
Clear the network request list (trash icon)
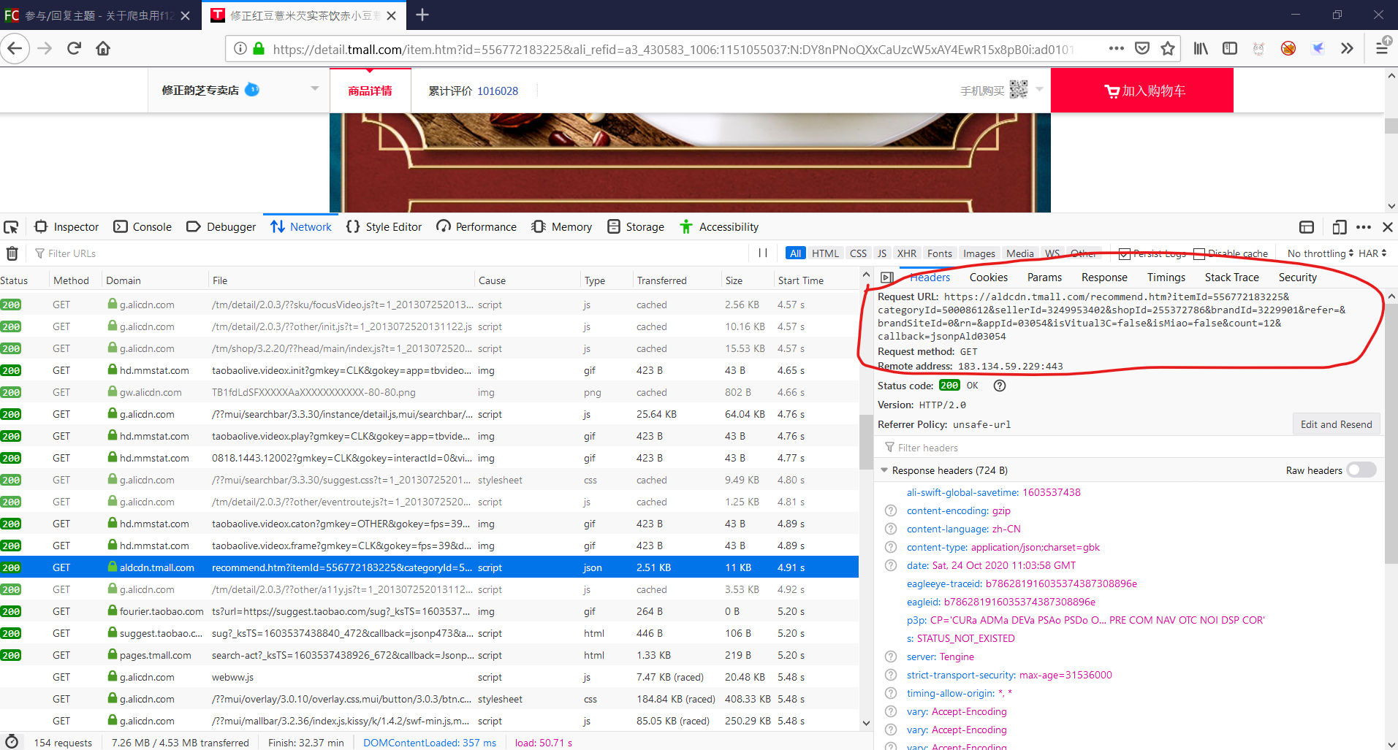coord(12,253)
